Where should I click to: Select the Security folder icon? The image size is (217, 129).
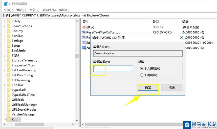tap(9, 31)
